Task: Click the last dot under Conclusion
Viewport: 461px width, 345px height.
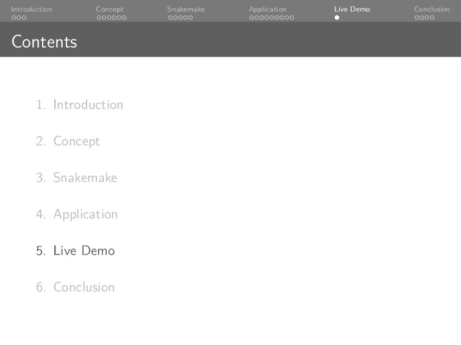Action: 432,18
